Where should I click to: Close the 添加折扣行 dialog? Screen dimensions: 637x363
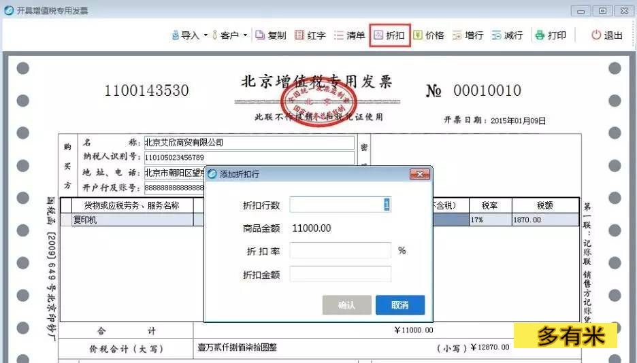pyautogui.click(x=419, y=175)
